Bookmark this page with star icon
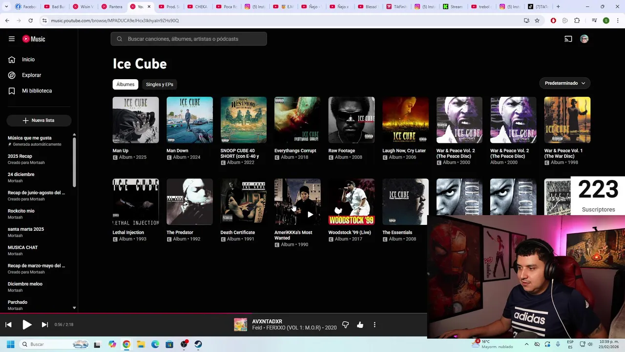This screenshot has width=625, height=352. pyautogui.click(x=537, y=21)
